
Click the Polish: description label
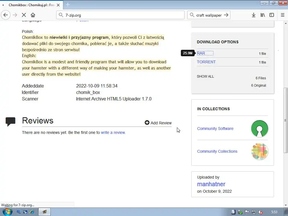(x=28, y=31)
